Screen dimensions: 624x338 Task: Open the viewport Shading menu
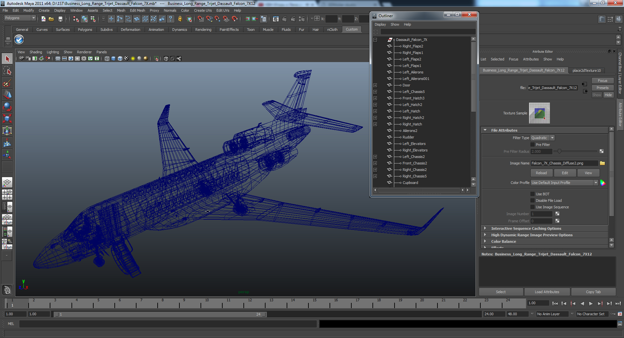(36, 52)
